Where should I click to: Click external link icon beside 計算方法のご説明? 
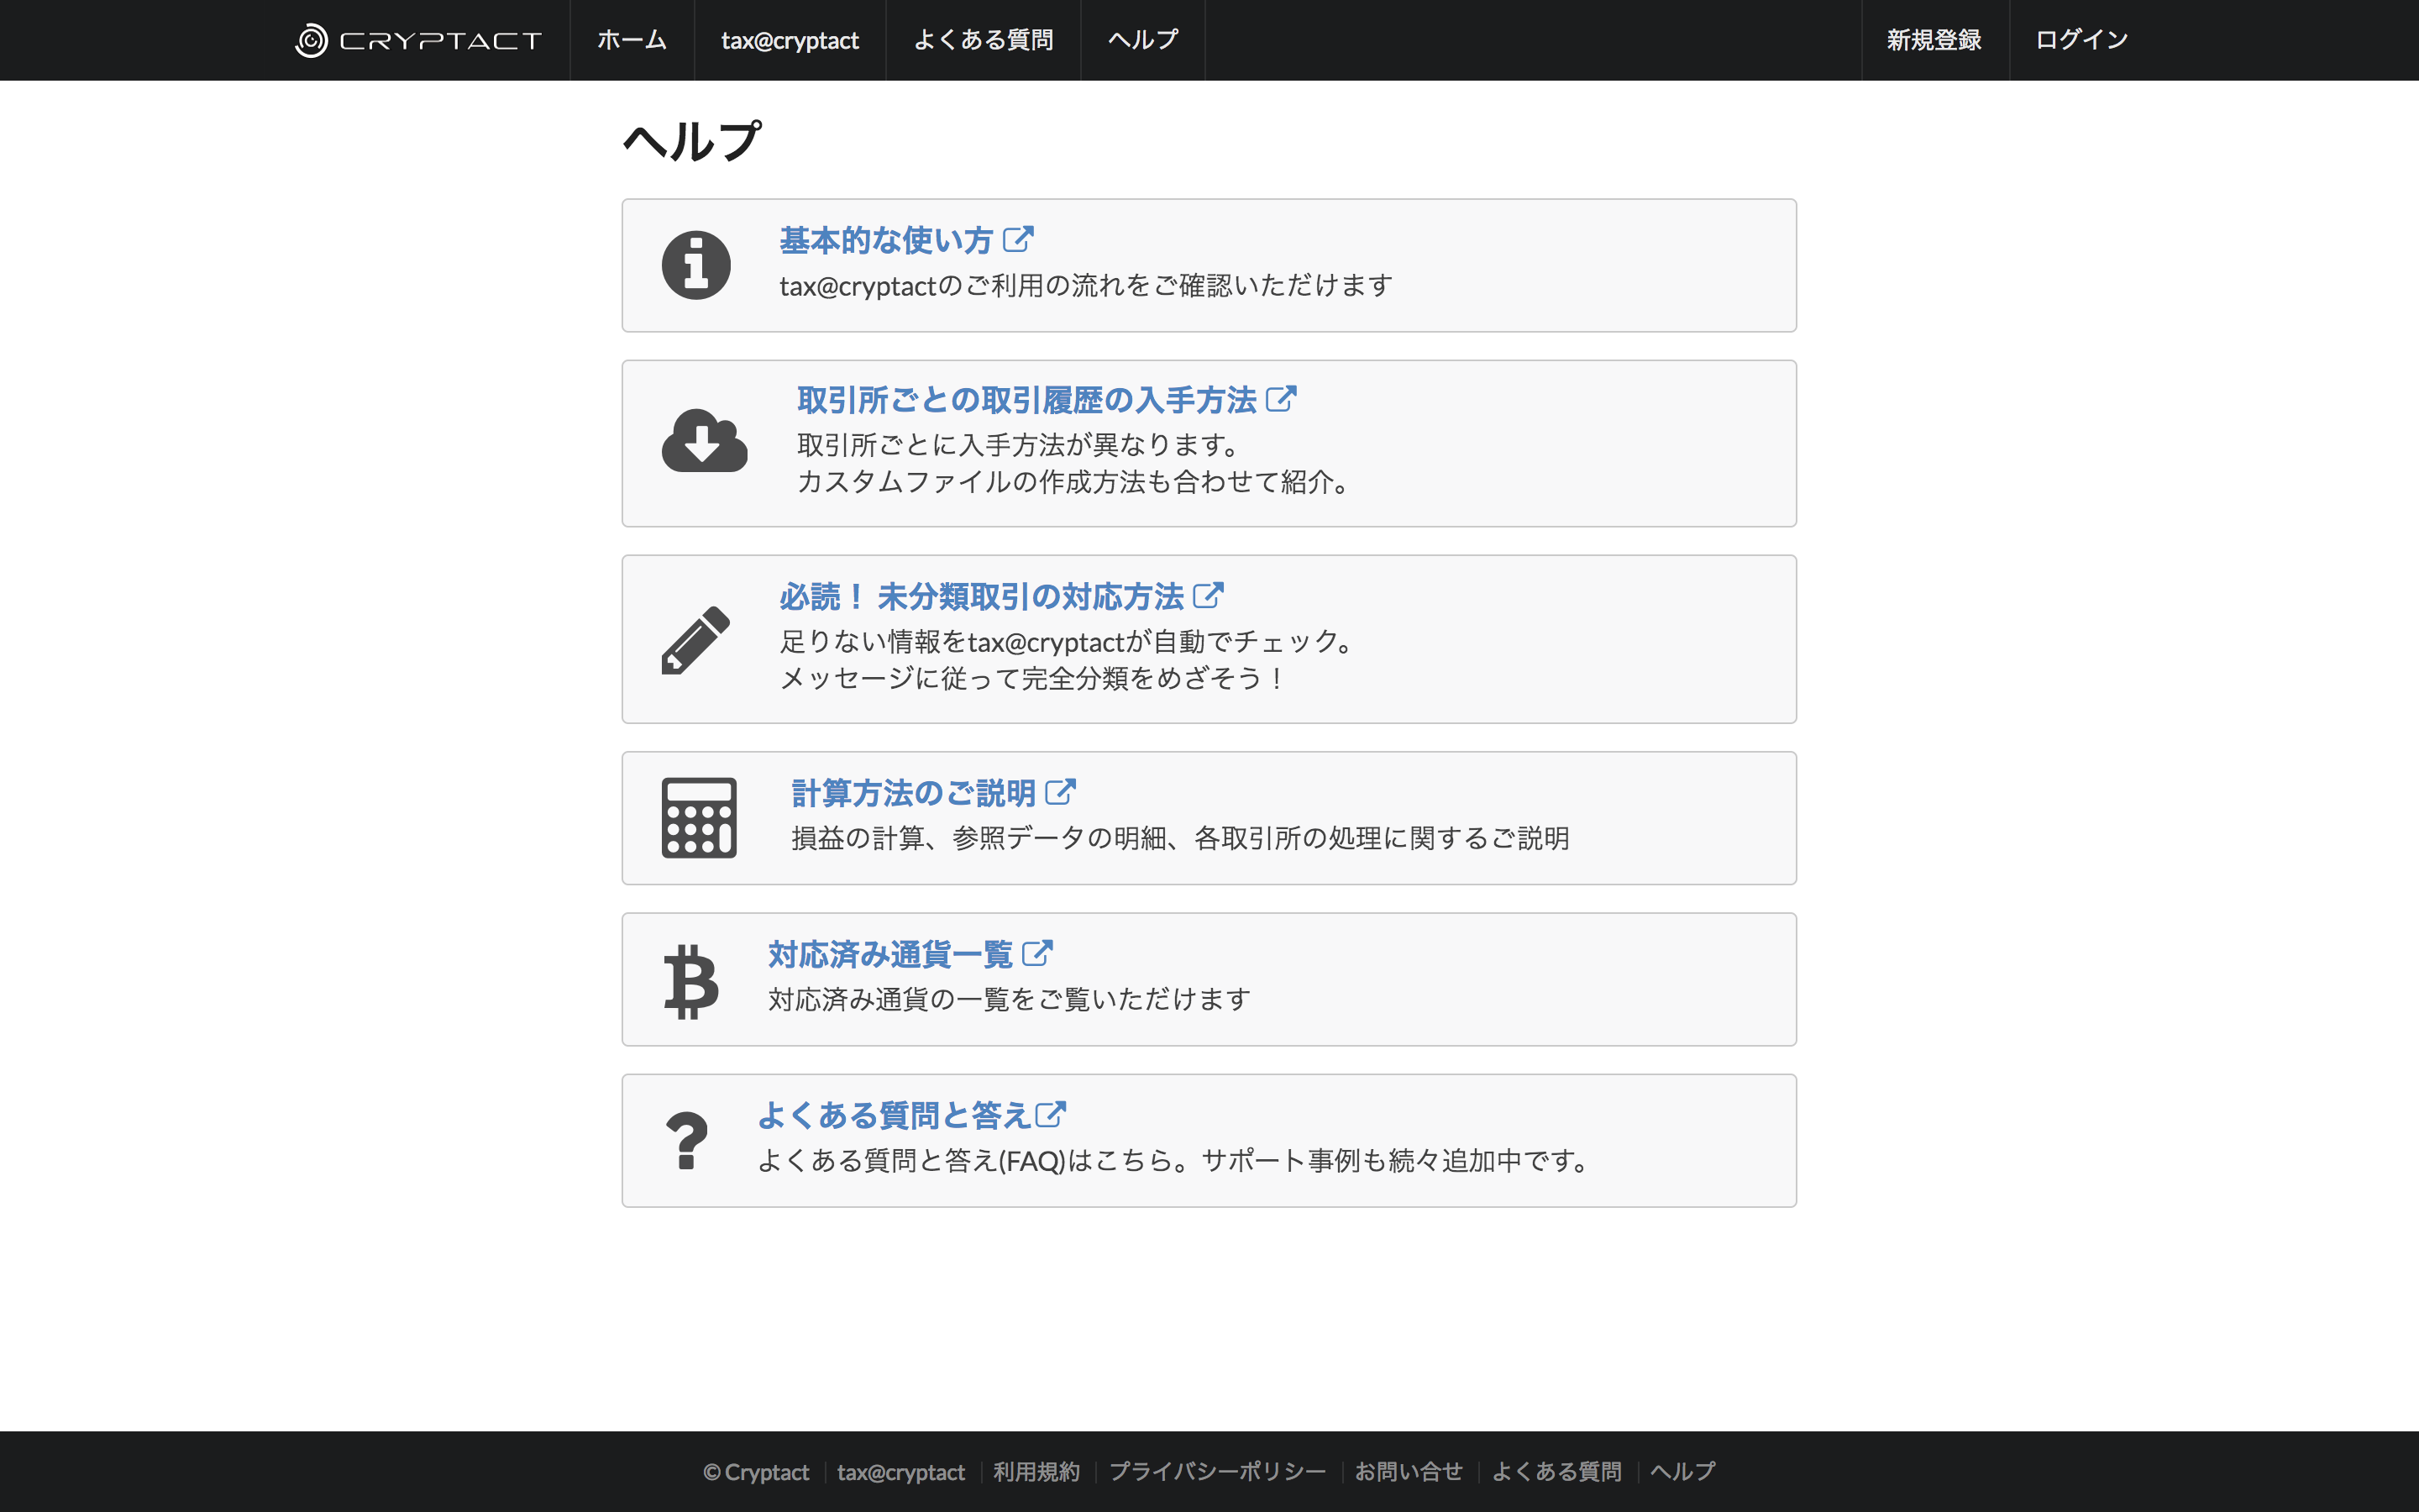[1061, 793]
